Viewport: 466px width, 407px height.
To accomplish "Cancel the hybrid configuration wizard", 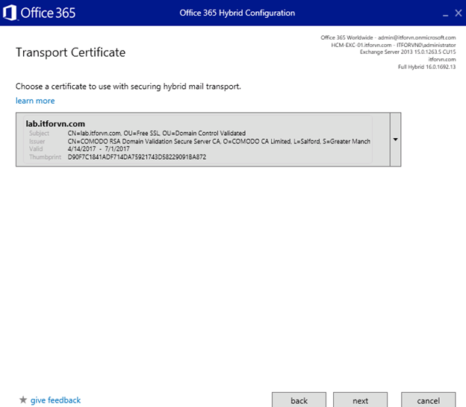I will tap(428, 400).
